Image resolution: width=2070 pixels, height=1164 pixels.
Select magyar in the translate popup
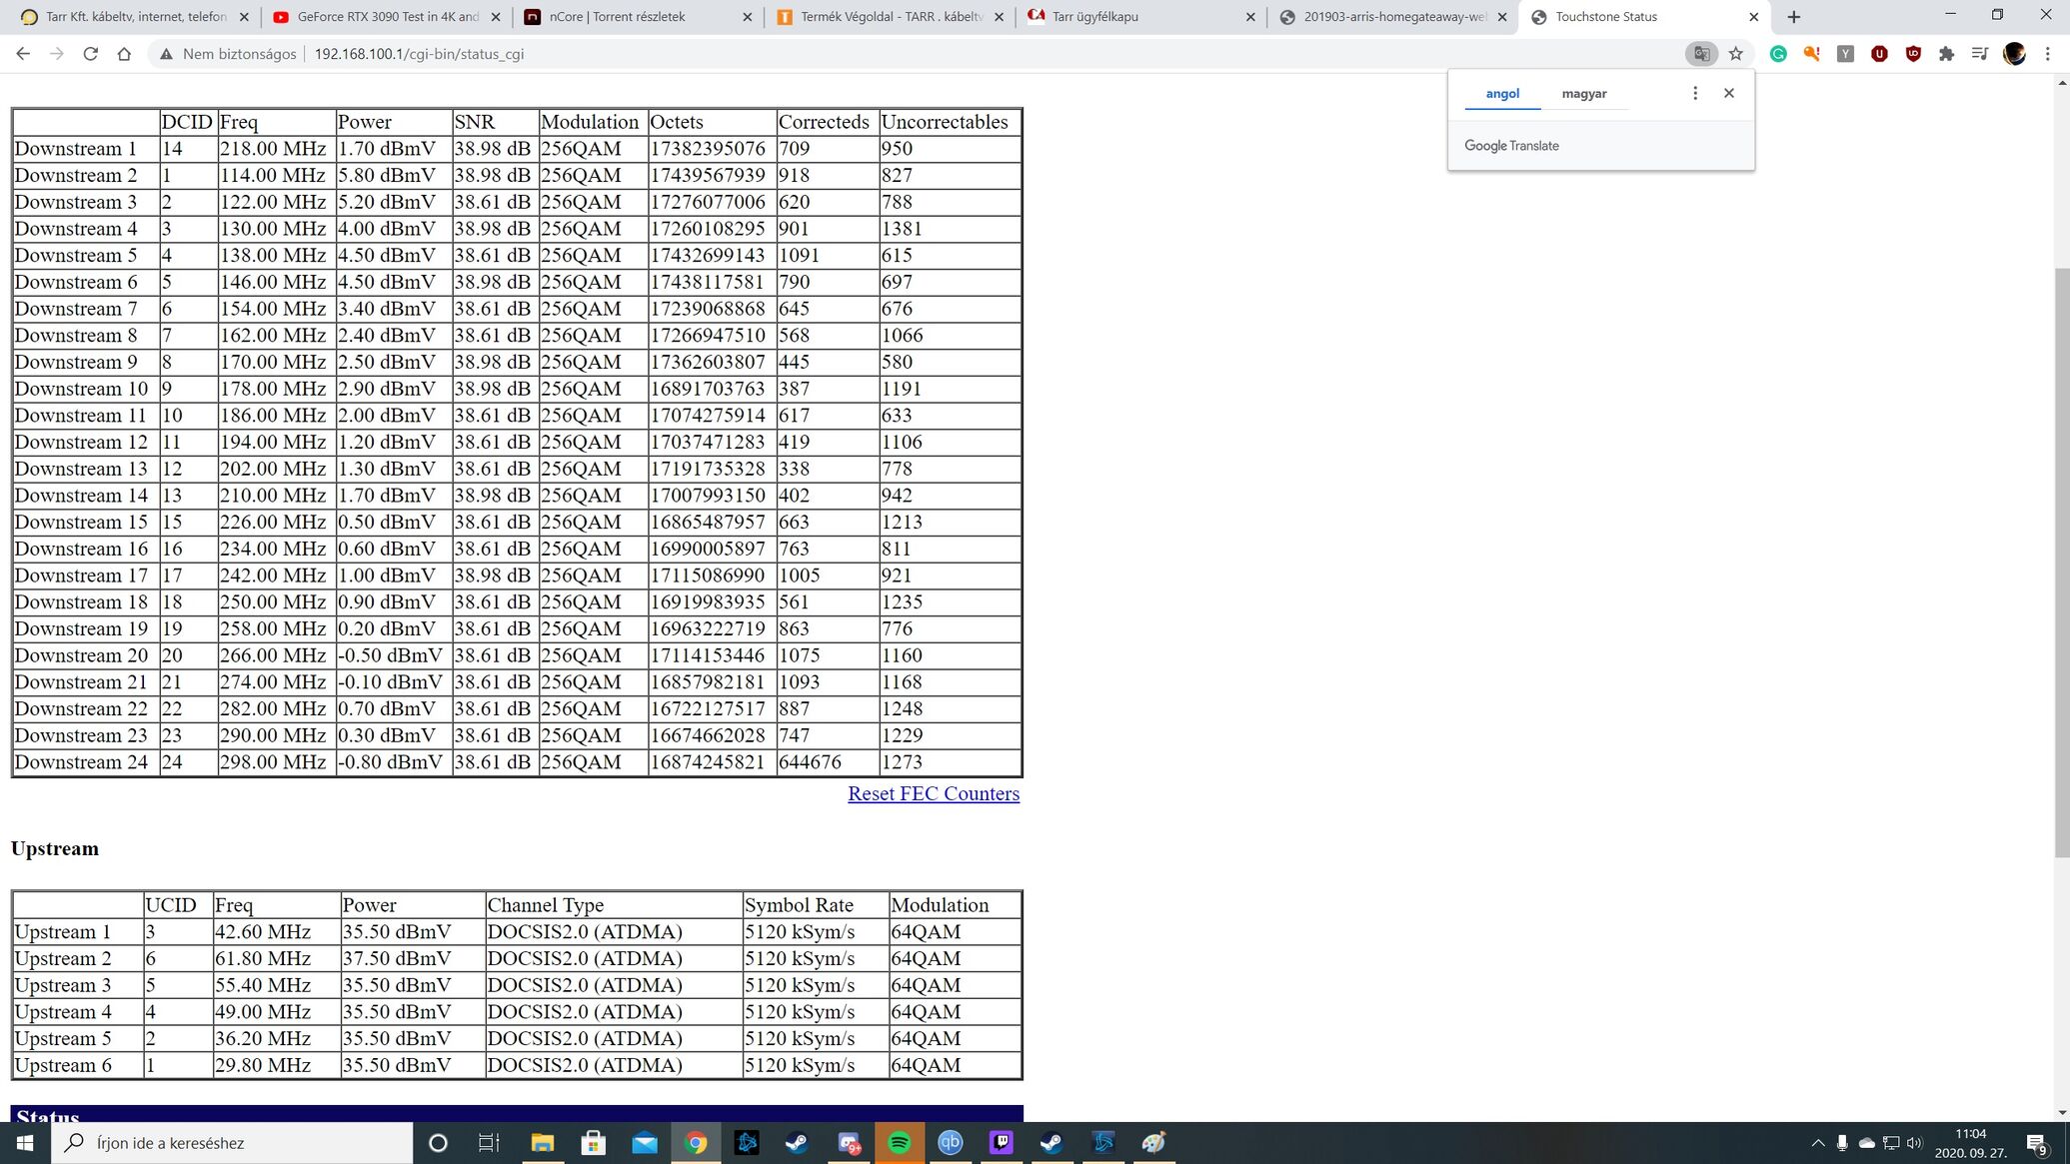(x=1583, y=94)
